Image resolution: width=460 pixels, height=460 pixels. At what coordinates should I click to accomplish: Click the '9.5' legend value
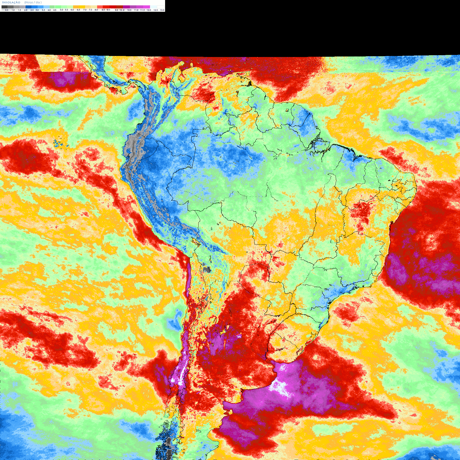(117, 10)
